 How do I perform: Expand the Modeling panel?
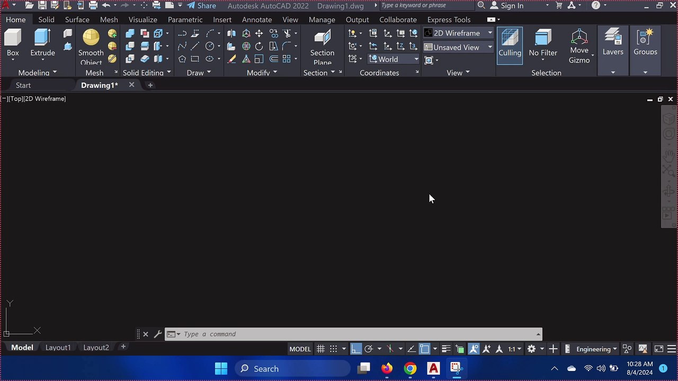tap(37, 72)
